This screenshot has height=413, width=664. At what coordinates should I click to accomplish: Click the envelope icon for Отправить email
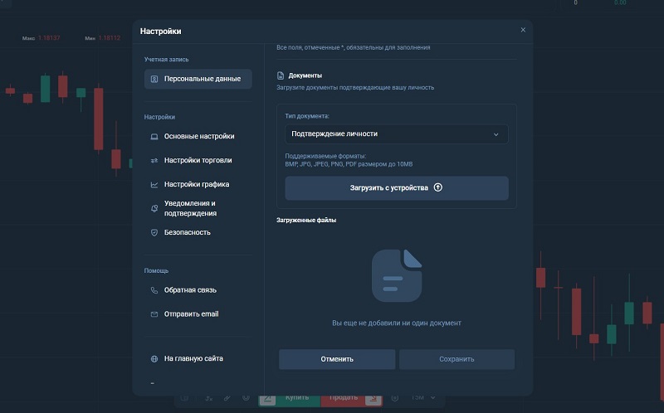click(x=154, y=314)
